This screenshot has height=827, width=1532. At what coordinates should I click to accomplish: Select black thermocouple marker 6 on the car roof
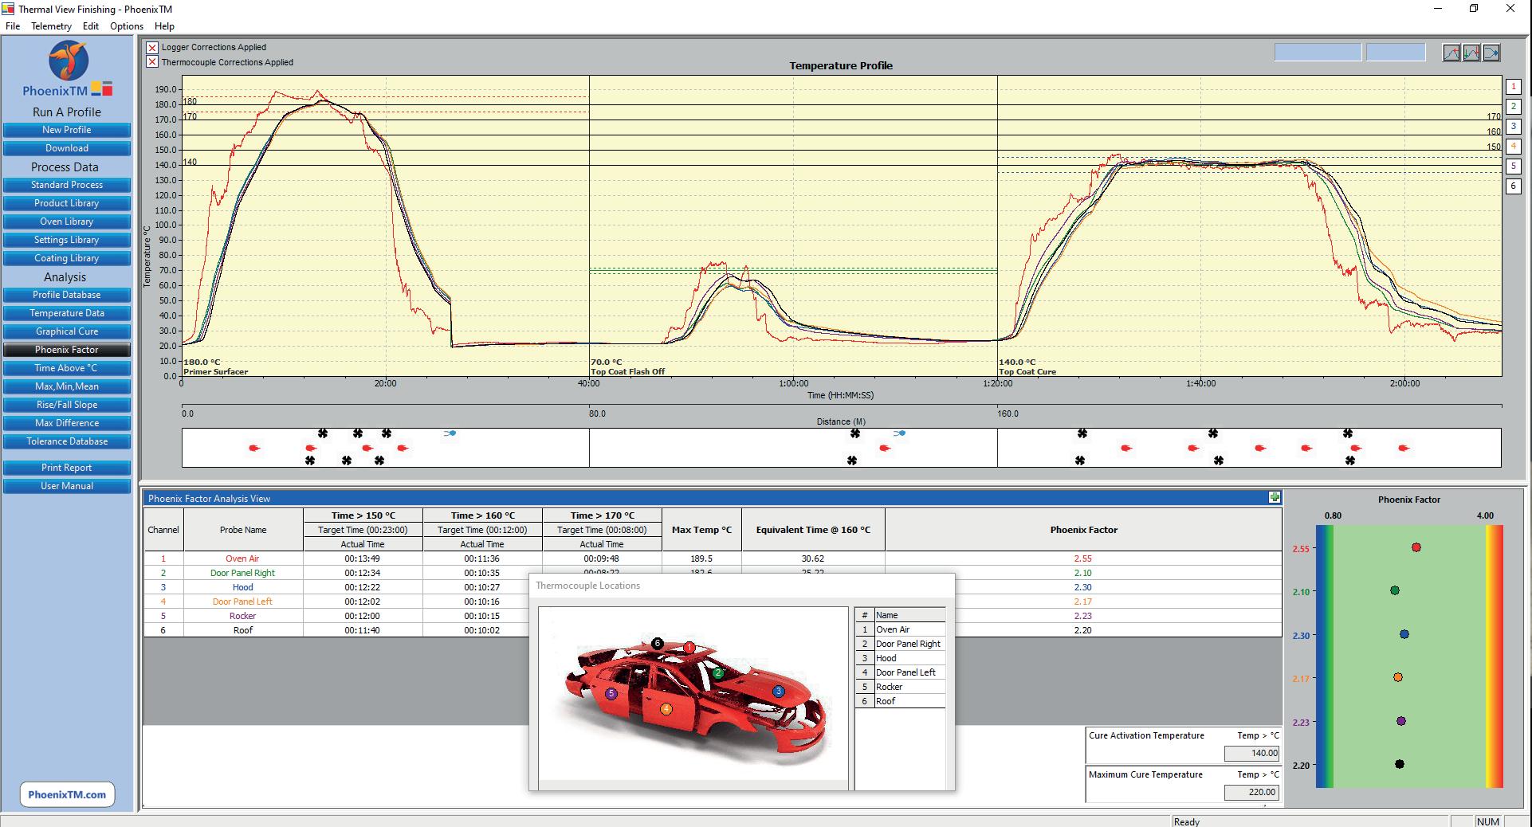[x=657, y=643]
